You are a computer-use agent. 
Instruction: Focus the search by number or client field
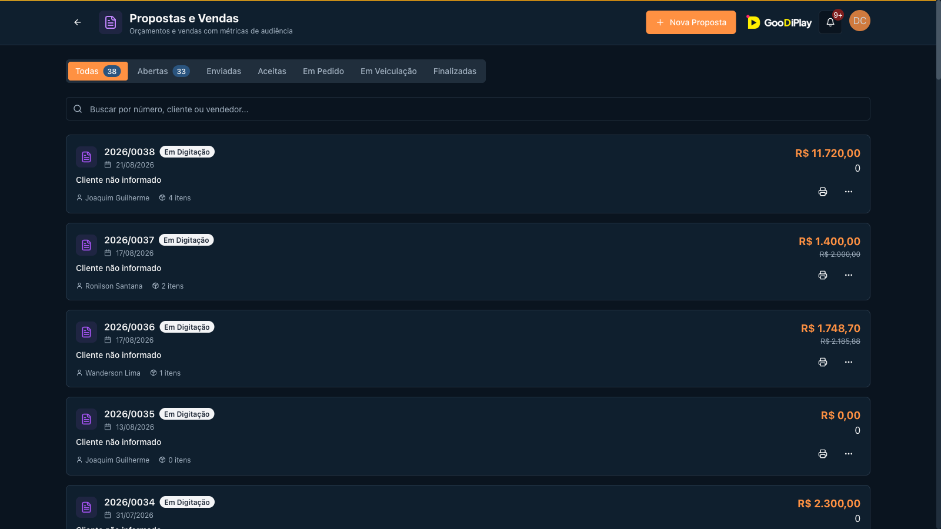click(468, 109)
